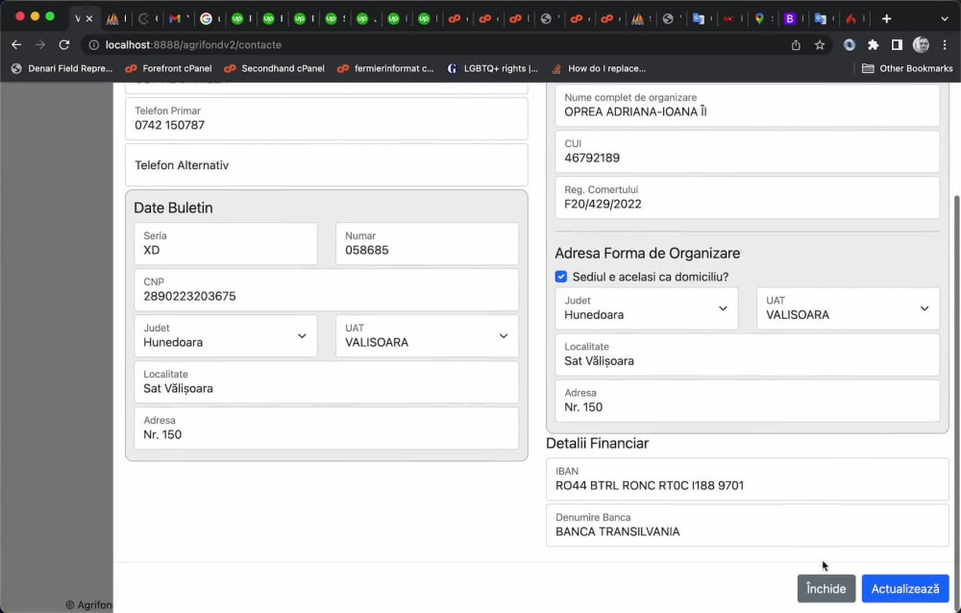Edit the Reg. Comertului field

click(747, 197)
